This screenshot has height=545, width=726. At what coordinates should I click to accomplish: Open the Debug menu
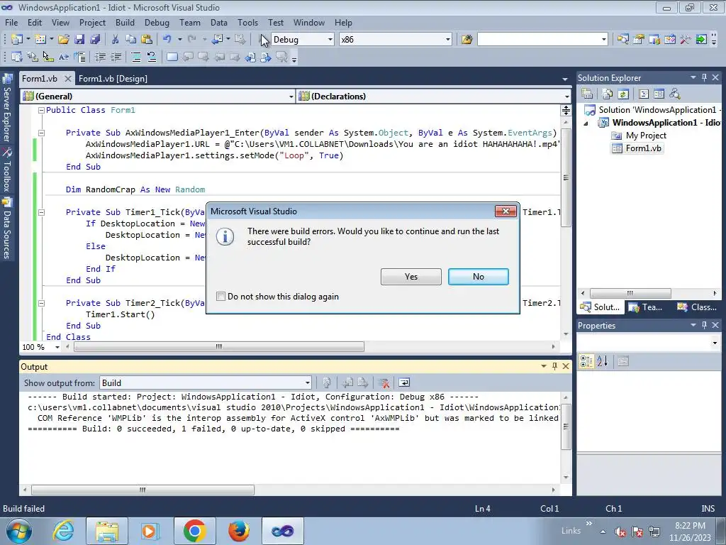[x=157, y=22]
